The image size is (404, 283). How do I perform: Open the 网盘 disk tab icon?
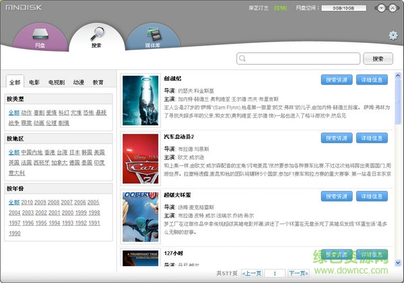(x=40, y=38)
